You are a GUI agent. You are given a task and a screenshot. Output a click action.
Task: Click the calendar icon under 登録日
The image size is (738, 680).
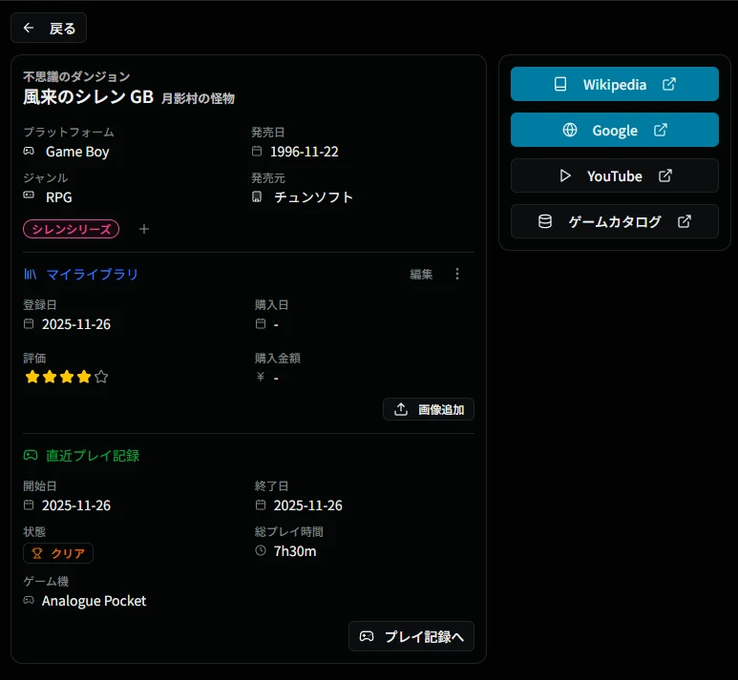click(29, 323)
